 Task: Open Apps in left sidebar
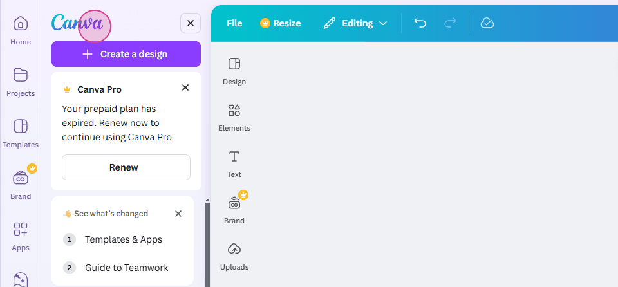pyautogui.click(x=21, y=236)
